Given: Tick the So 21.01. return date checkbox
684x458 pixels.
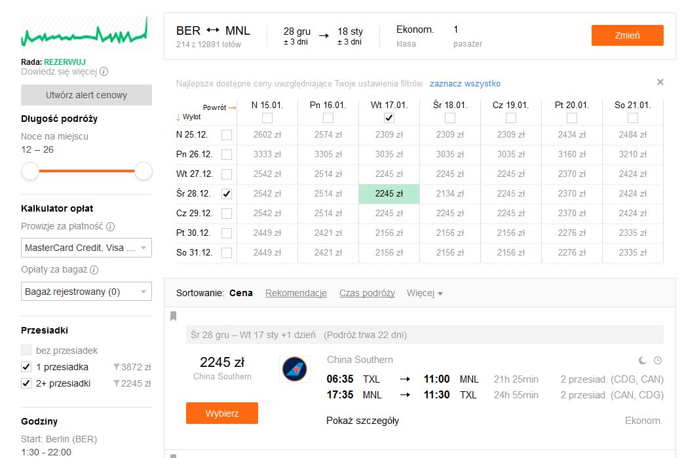Looking at the screenshot, I should 632,118.
